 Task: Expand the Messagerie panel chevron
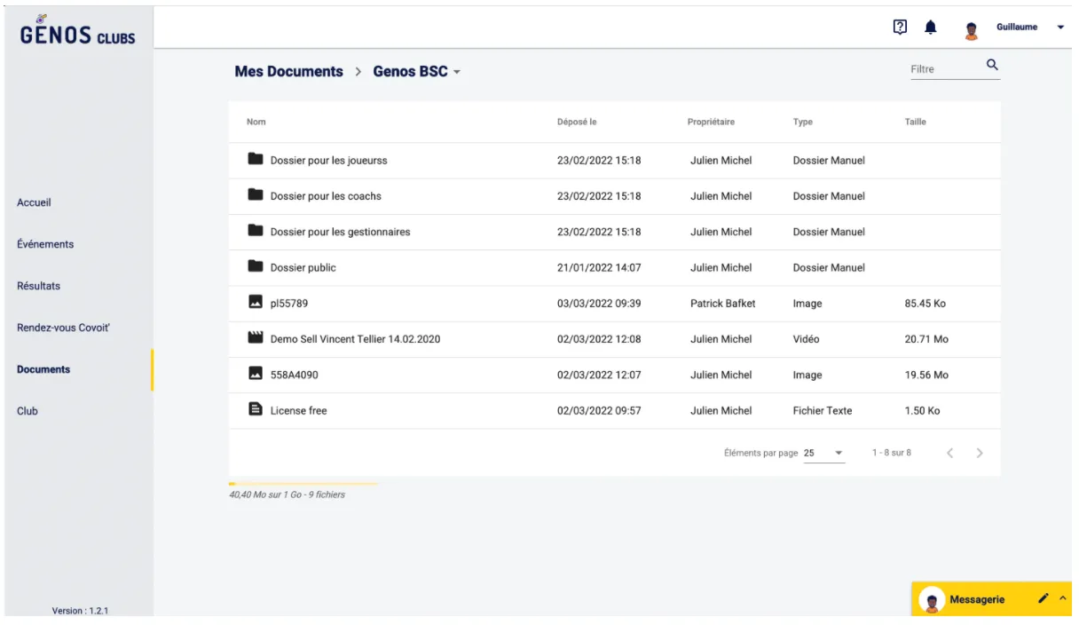(x=1063, y=599)
